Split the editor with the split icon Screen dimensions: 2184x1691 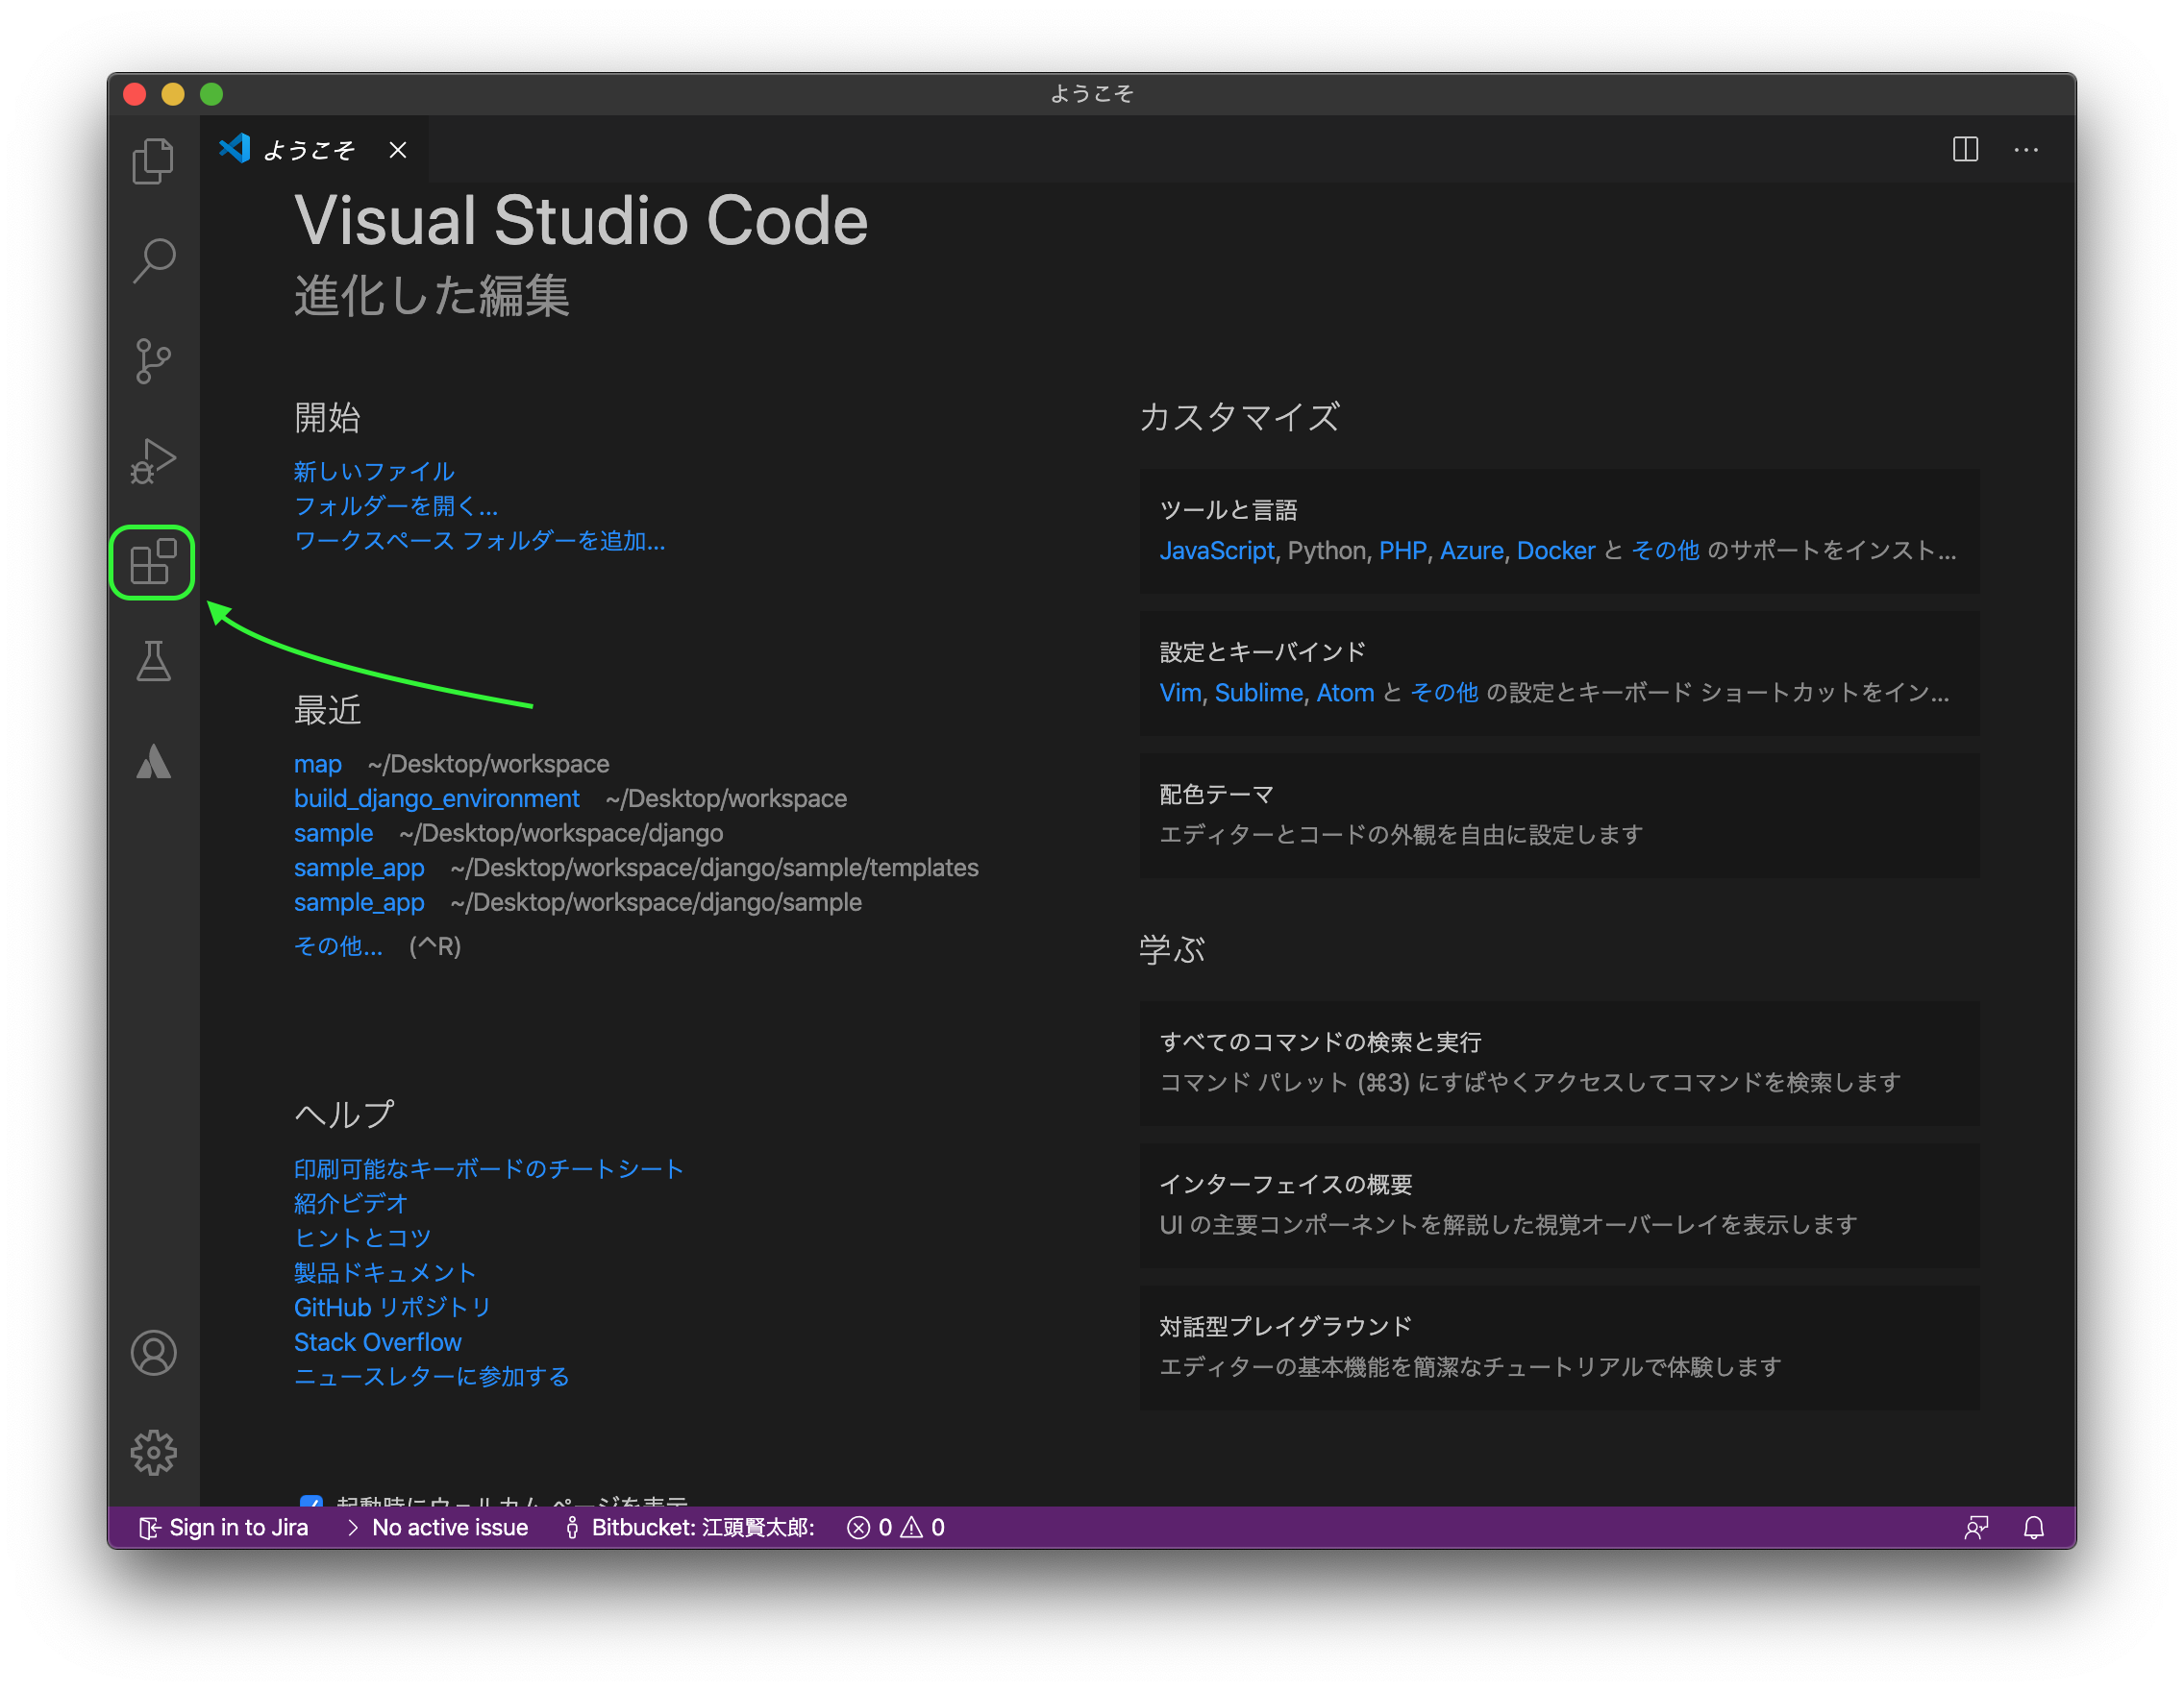tap(1964, 150)
